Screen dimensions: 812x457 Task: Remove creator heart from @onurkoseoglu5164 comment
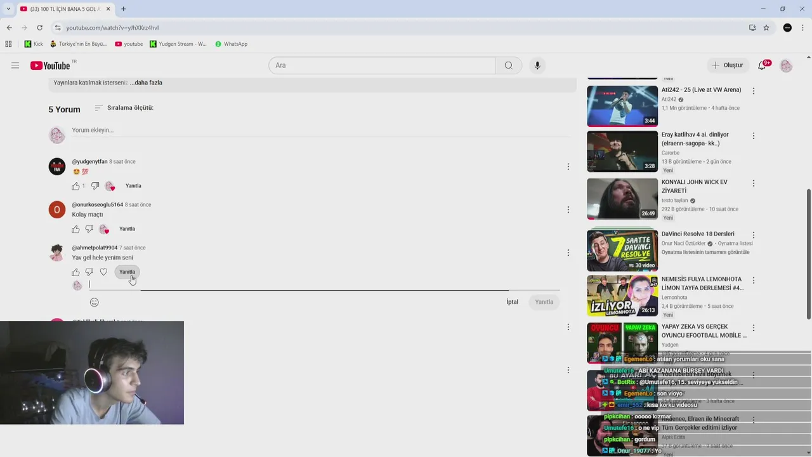click(104, 229)
